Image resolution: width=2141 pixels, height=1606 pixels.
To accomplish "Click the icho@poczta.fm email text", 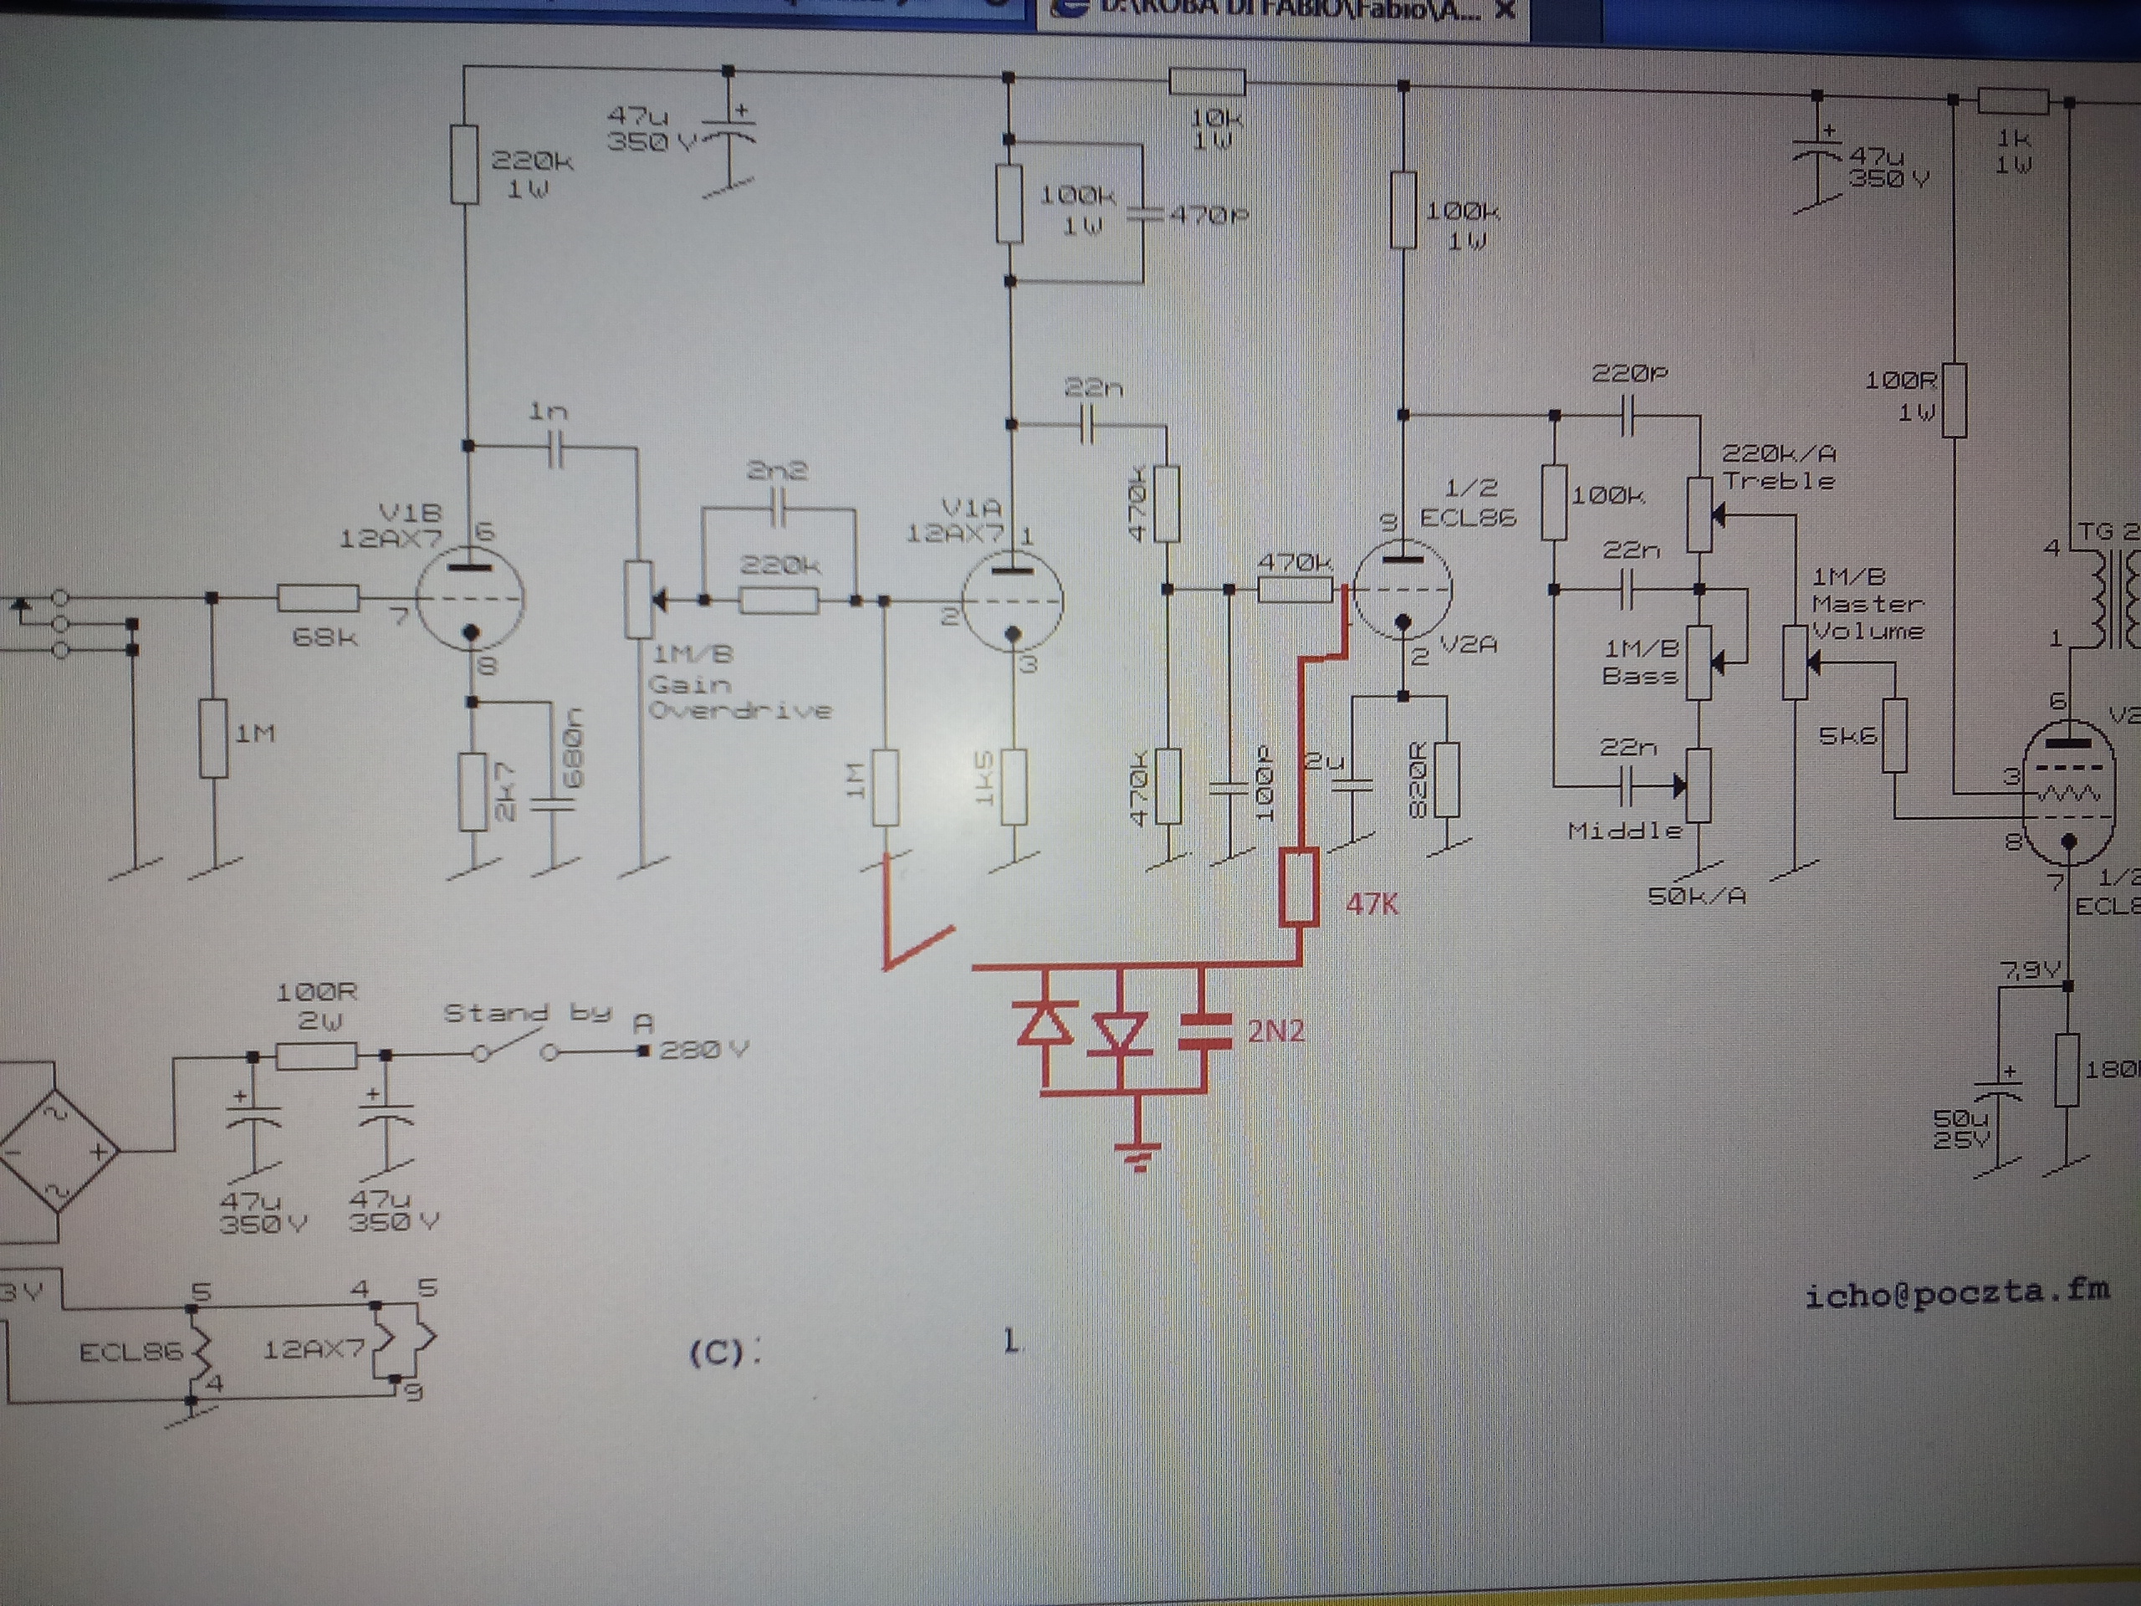I will [x=1956, y=1294].
